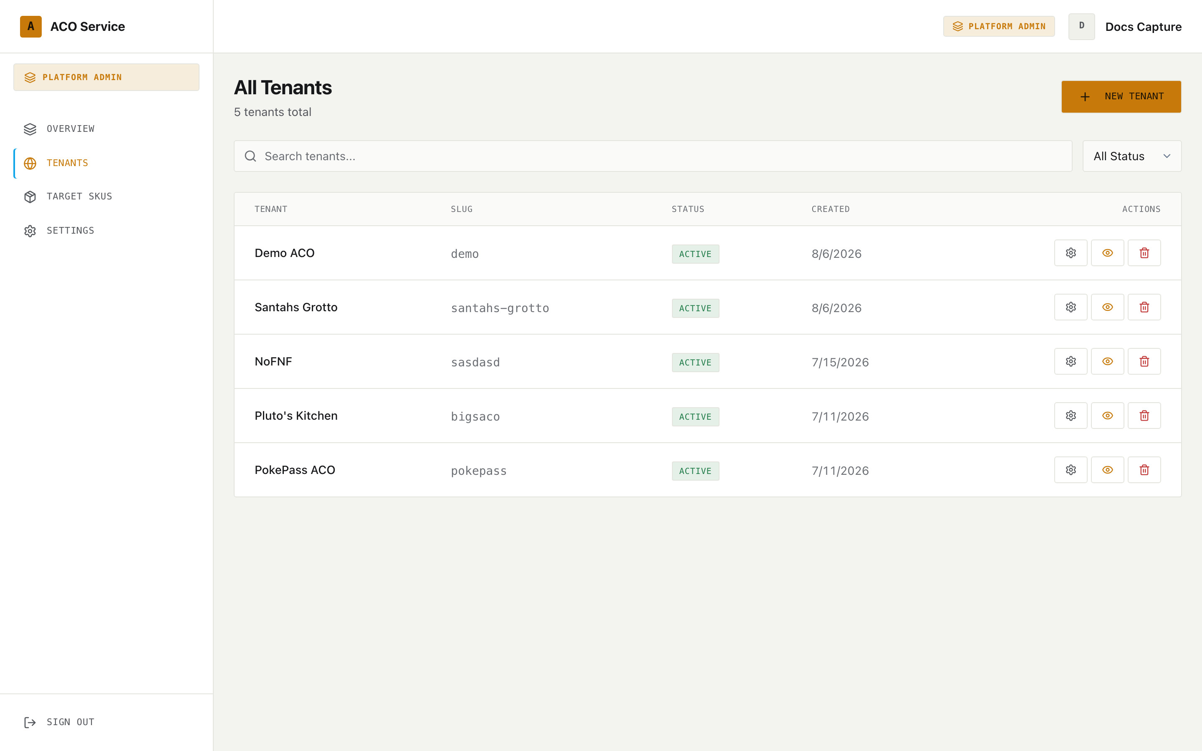The width and height of the screenshot is (1202, 751).
Task: View Pluto's Kitchen via eye icon
Action: pyautogui.click(x=1107, y=415)
